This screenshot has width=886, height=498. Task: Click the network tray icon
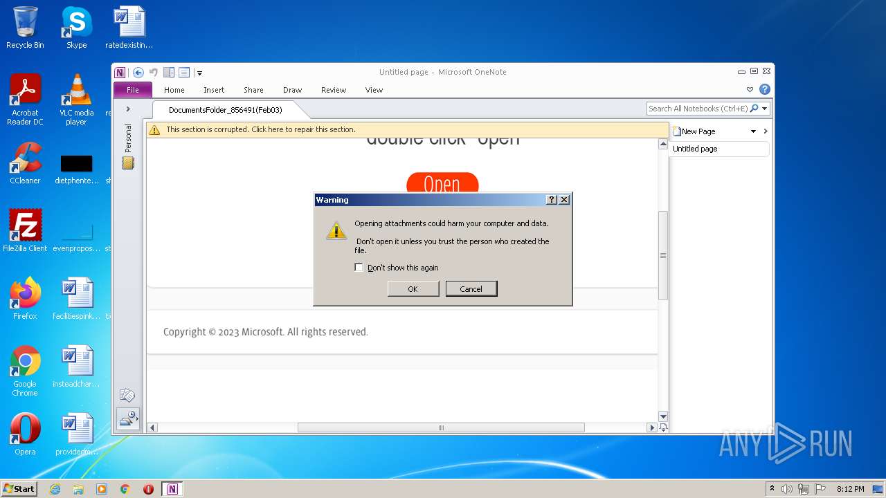click(x=804, y=489)
